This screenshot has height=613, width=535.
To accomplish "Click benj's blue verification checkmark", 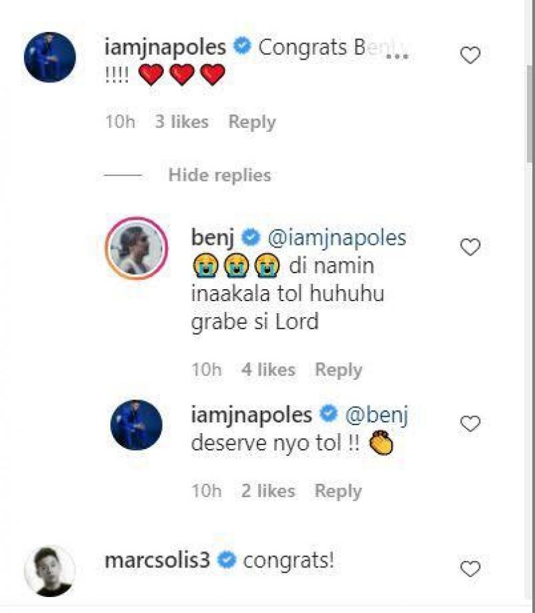I will point(250,236).
